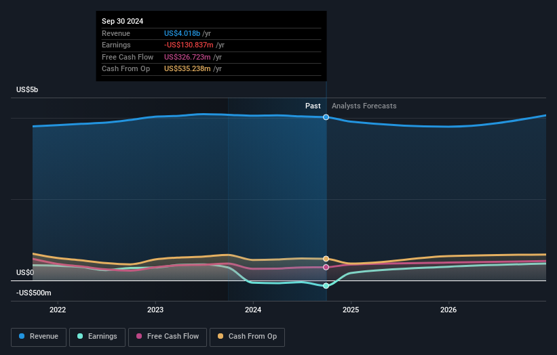This screenshot has height=355, width=557.
Task: Click the Earnings row label in tooltip
Action: (x=116, y=45)
